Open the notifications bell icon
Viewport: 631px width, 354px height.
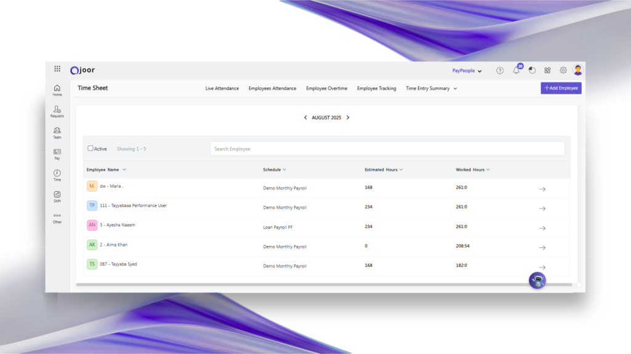(516, 70)
